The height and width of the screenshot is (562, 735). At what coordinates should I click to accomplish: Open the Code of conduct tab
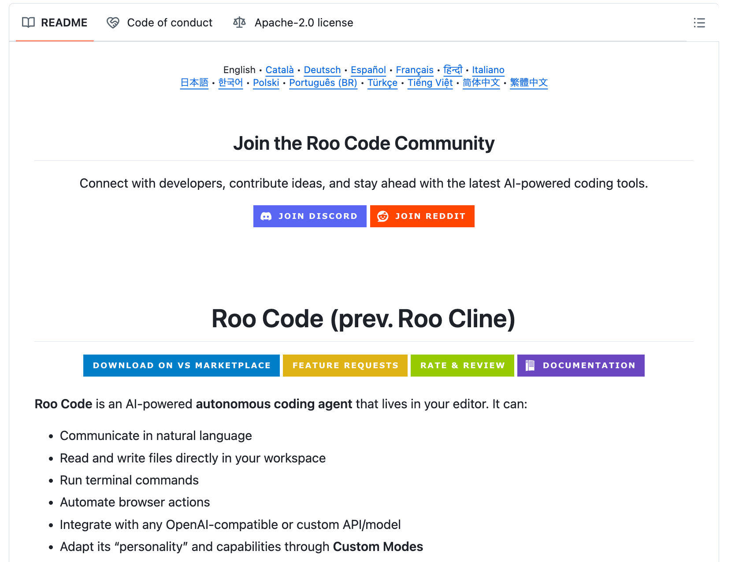click(160, 23)
